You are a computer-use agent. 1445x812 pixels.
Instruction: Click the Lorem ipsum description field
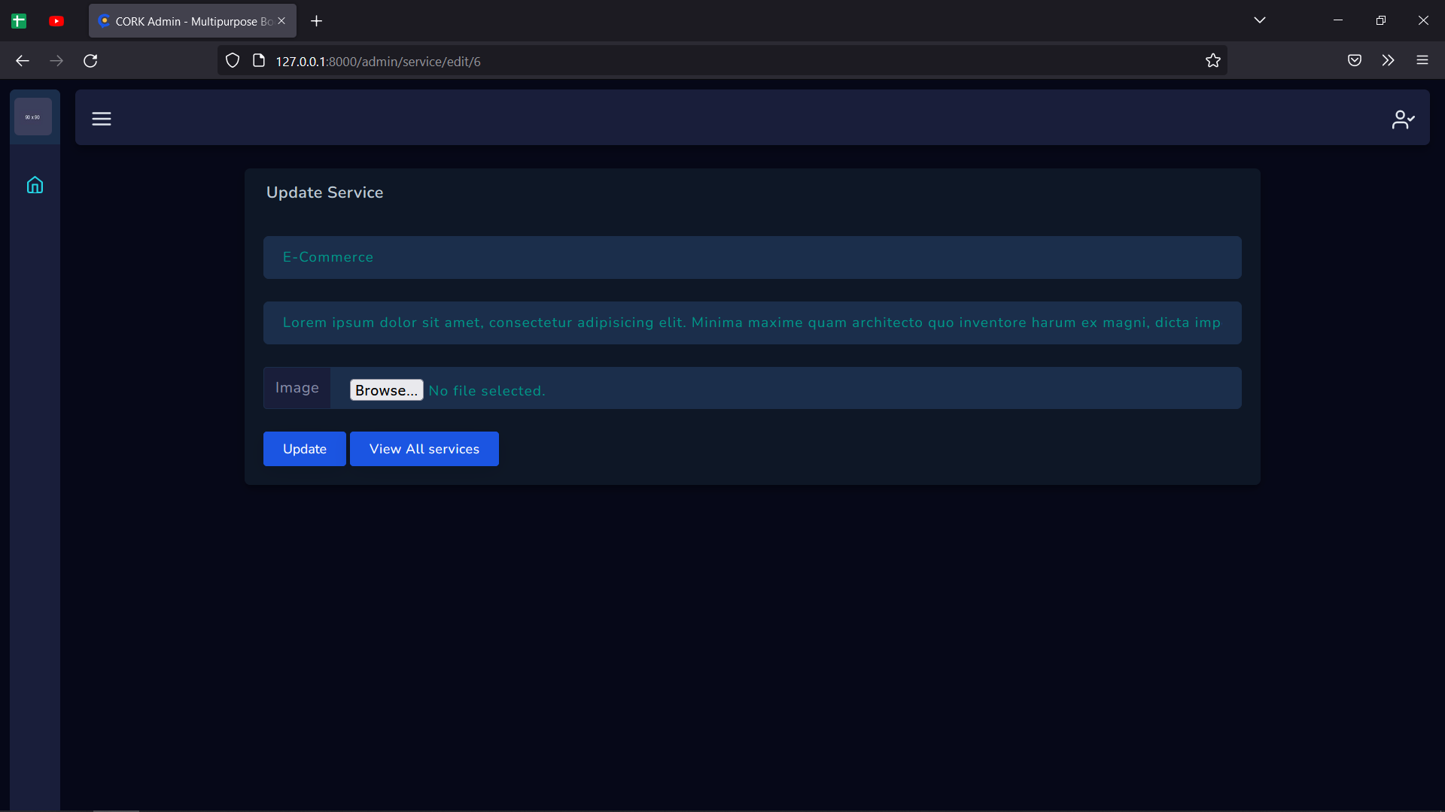click(752, 323)
